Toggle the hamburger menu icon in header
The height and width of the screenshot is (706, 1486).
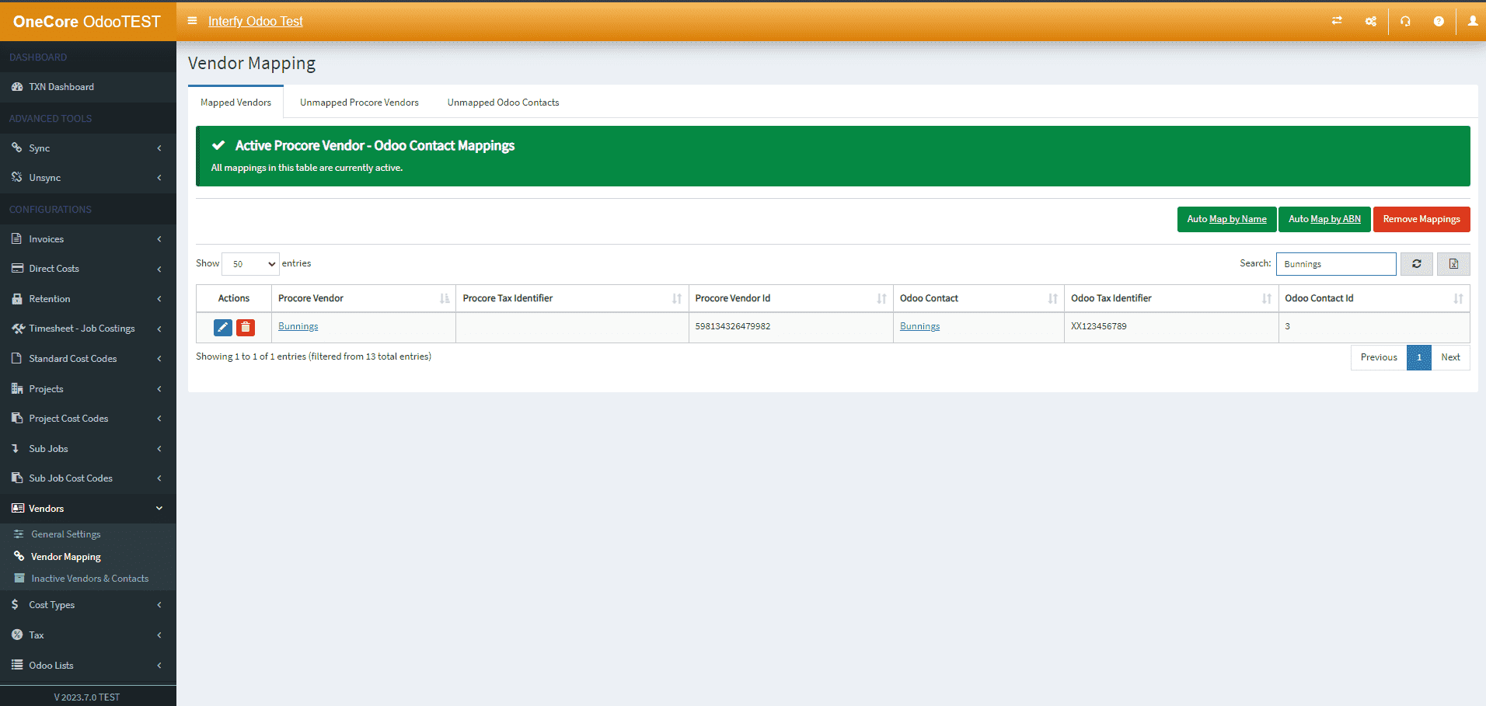click(193, 21)
